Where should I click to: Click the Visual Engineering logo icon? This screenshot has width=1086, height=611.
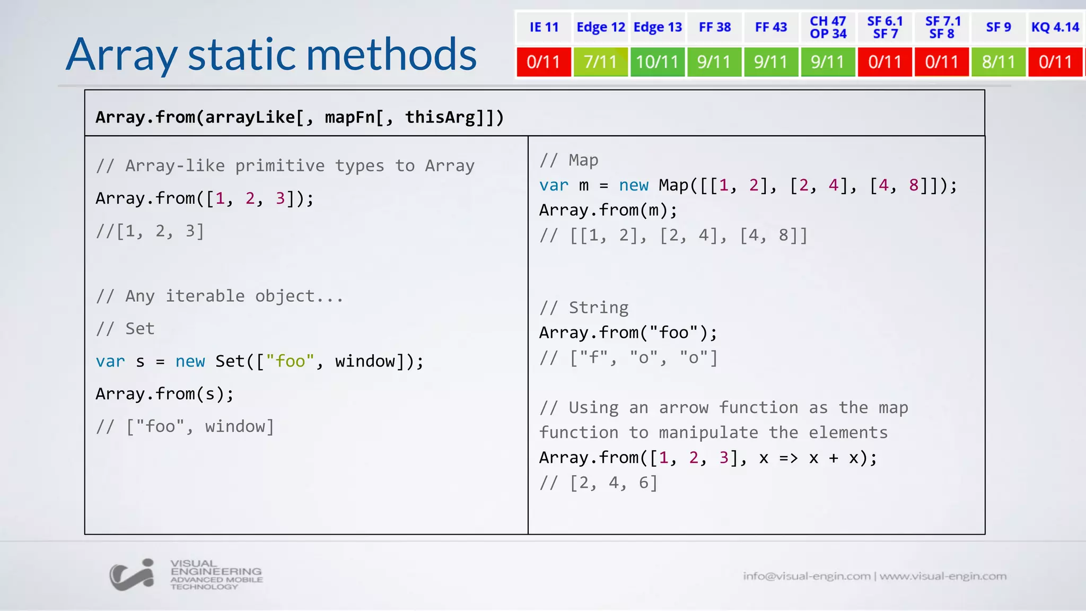tap(132, 575)
